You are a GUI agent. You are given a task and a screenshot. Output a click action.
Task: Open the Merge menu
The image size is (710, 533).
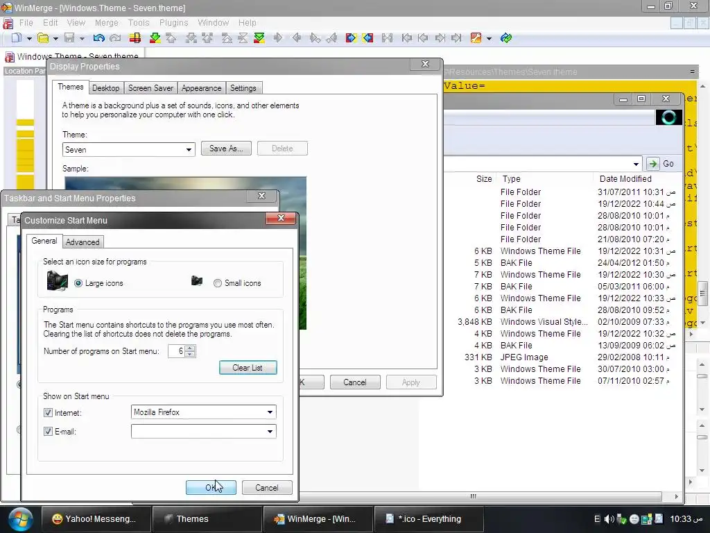106,23
